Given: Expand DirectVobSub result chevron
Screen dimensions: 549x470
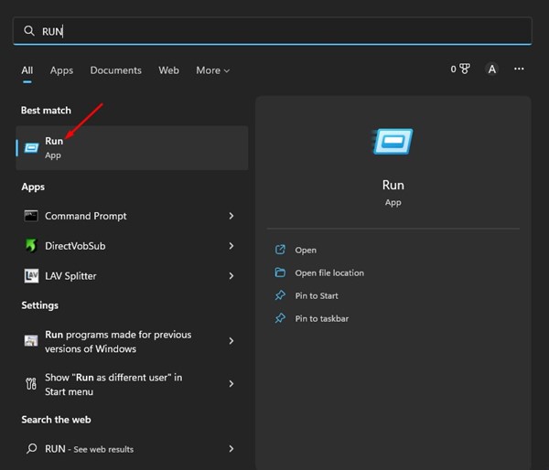Looking at the screenshot, I should tap(231, 246).
